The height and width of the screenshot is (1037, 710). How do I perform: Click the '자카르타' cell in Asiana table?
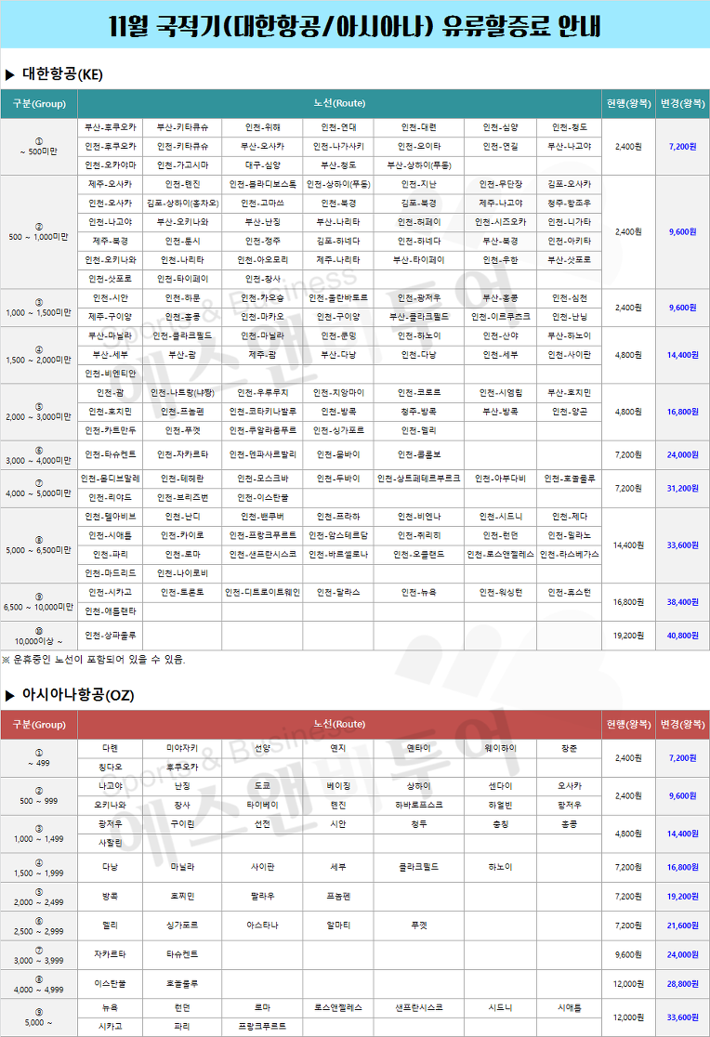(x=110, y=955)
